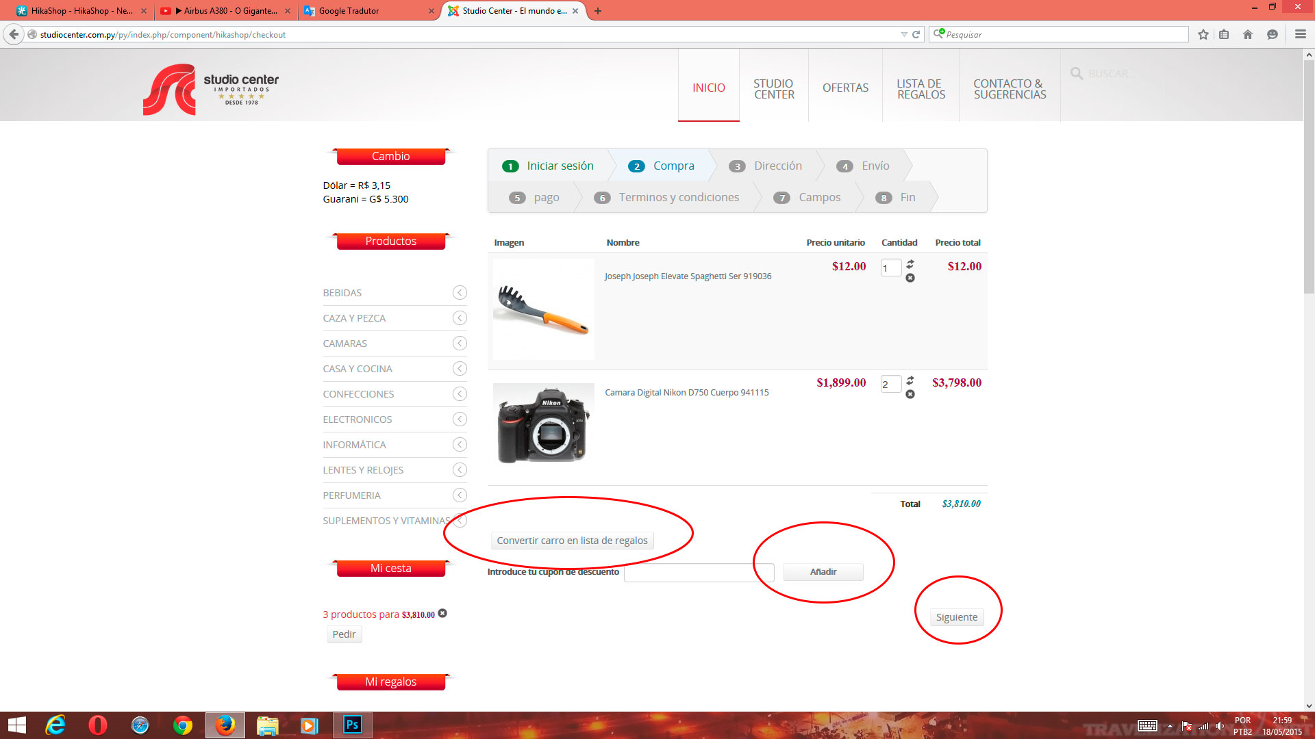1315x739 pixels.
Task: Go to browser home page icon
Action: pos(1248,34)
